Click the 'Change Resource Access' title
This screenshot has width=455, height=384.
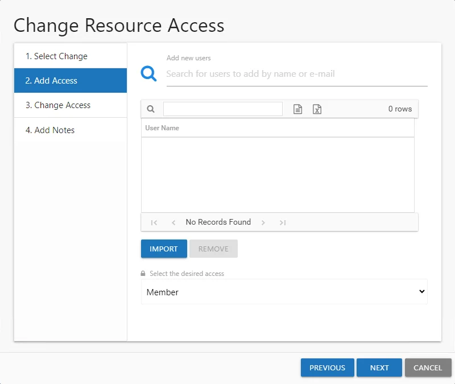(119, 26)
